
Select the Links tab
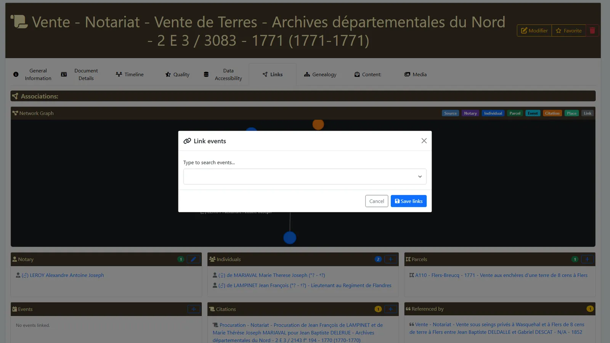(x=273, y=74)
